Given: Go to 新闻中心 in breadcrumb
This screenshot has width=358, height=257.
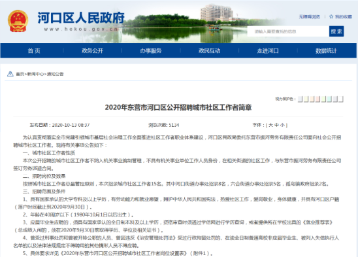Looking at the screenshot, I should [x=35, y=74].
